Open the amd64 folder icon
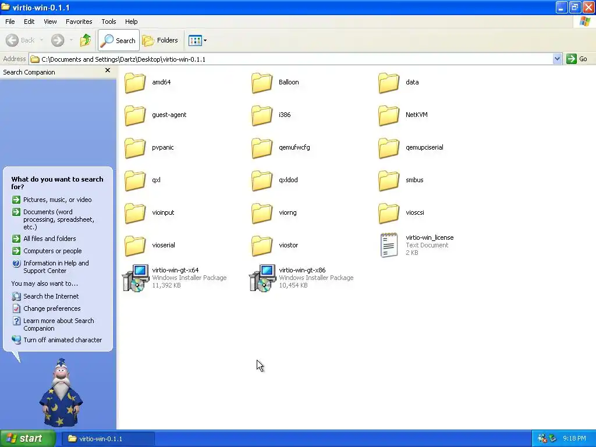Screen dimensions: 596x447 click(x=135, y=83)
